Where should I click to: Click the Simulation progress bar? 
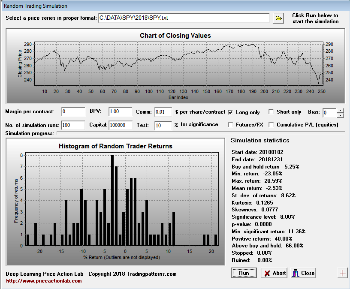pos(200,133)
